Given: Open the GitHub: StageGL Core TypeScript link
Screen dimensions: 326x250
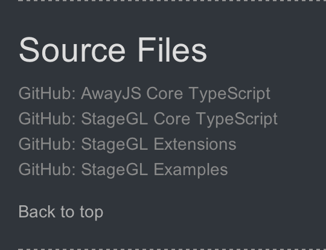Looking at the screenshot, I should 148,119.
